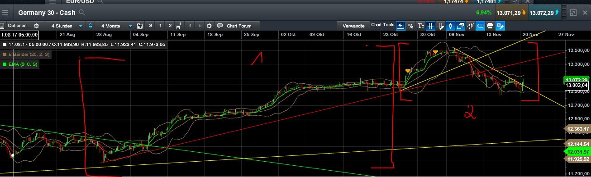Click the 1.08.17 05:00:00 crosshair date box
This screenshot has width=591, height=177.
click(x=19, y=35)
